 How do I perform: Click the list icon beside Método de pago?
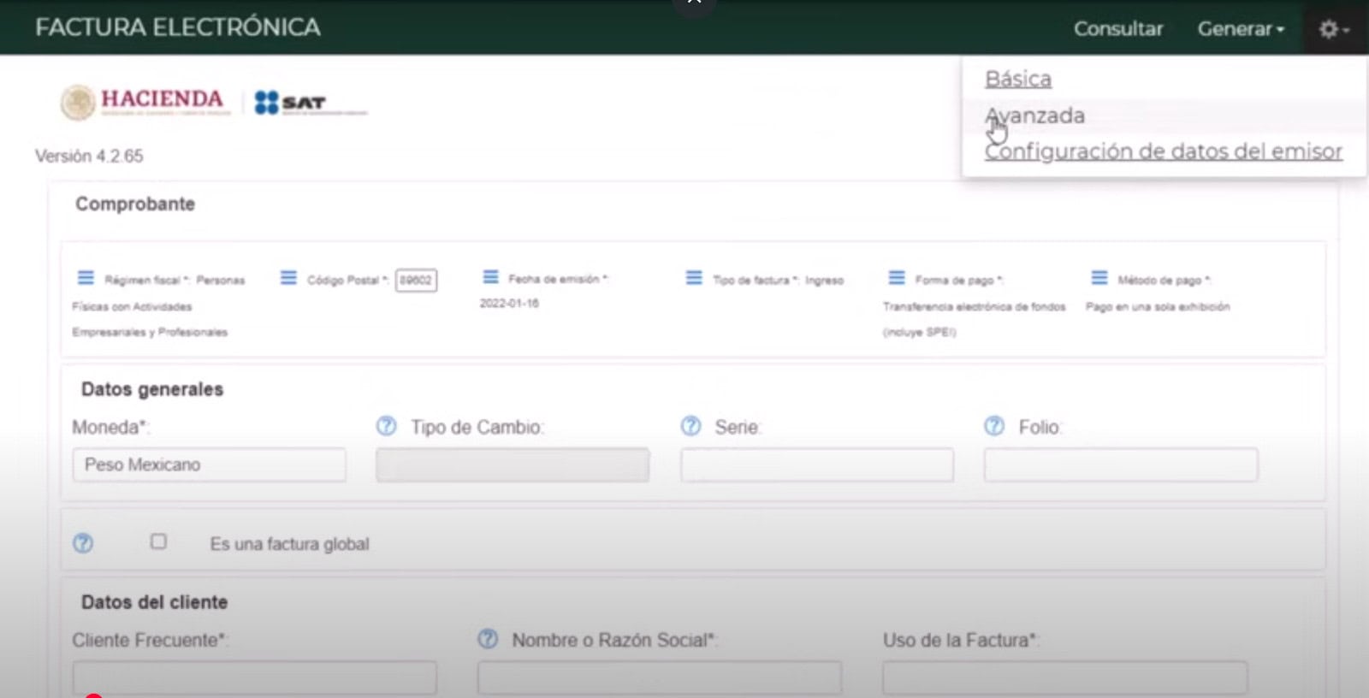pos(1099,278)
